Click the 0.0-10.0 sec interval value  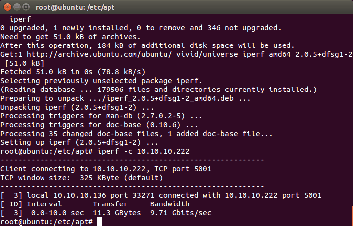point(58,213)
